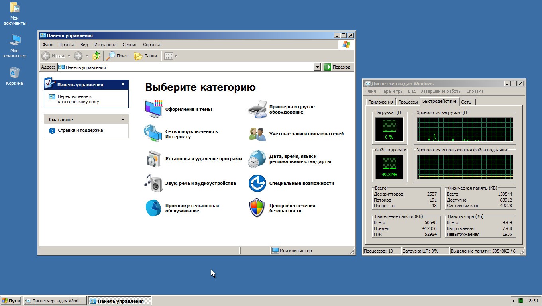
Task: Open the Вид menu in Control Panel
Action: tap(84, 45)
